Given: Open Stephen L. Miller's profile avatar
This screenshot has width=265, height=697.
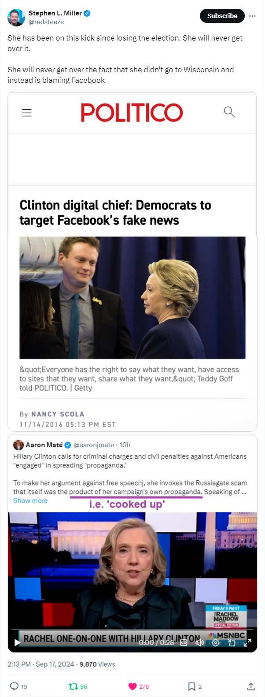Looking at the screenshot, I should click(x=16, y=17).
